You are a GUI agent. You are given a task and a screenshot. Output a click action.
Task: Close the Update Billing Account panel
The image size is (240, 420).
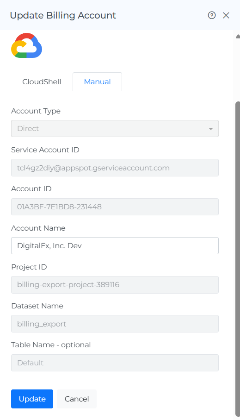(x=226, y=16)
